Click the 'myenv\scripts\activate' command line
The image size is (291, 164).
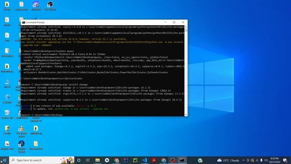51,78
